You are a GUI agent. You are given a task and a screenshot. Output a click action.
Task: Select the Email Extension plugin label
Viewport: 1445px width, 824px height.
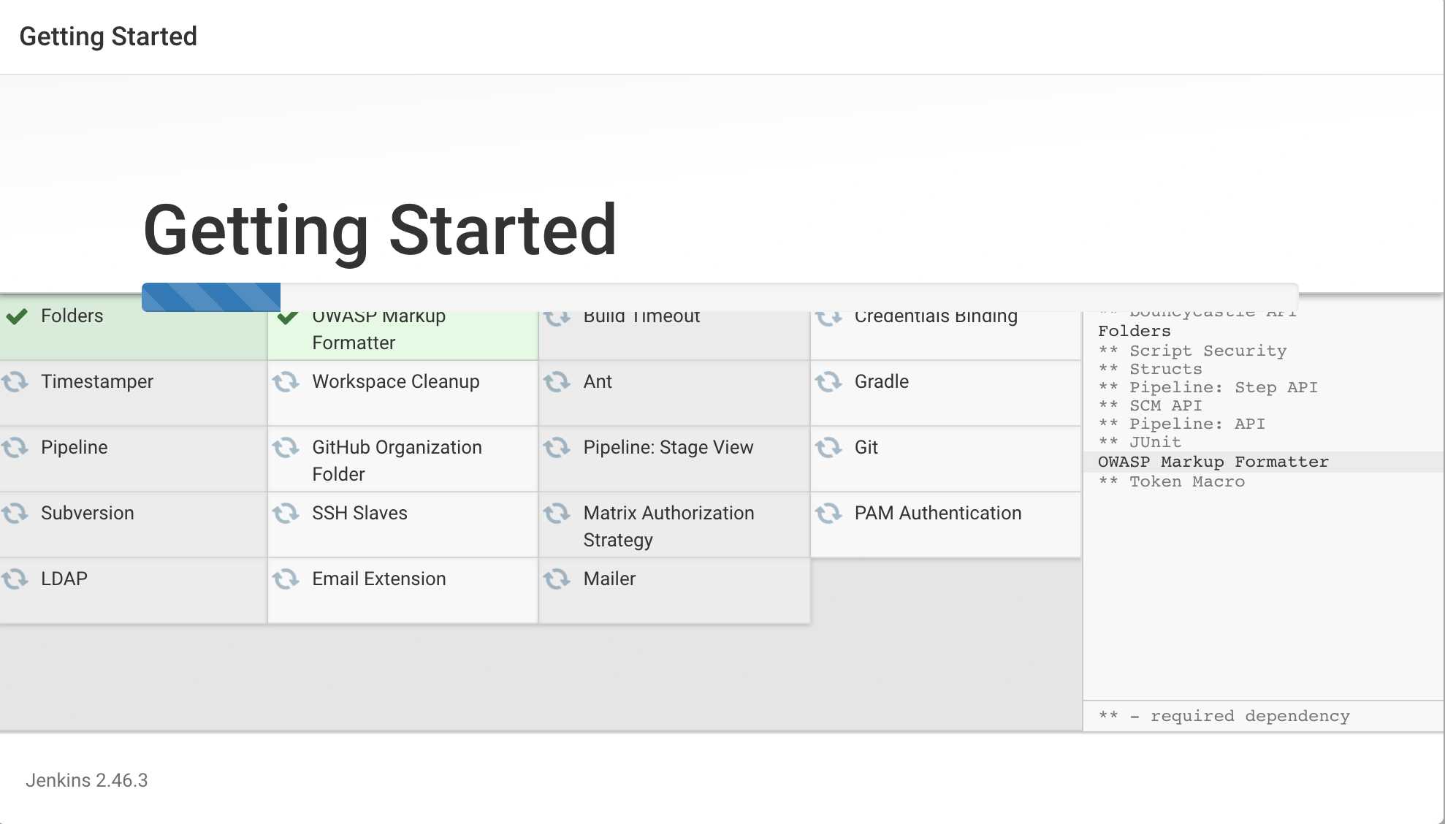pyautogui.click(x=379, y=579)
